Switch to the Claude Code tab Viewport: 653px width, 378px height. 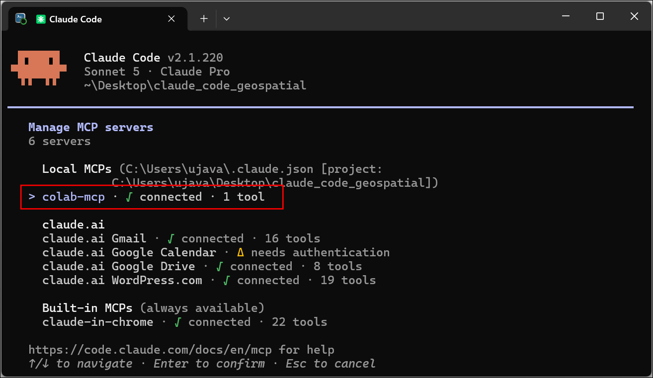click(98, 19)
